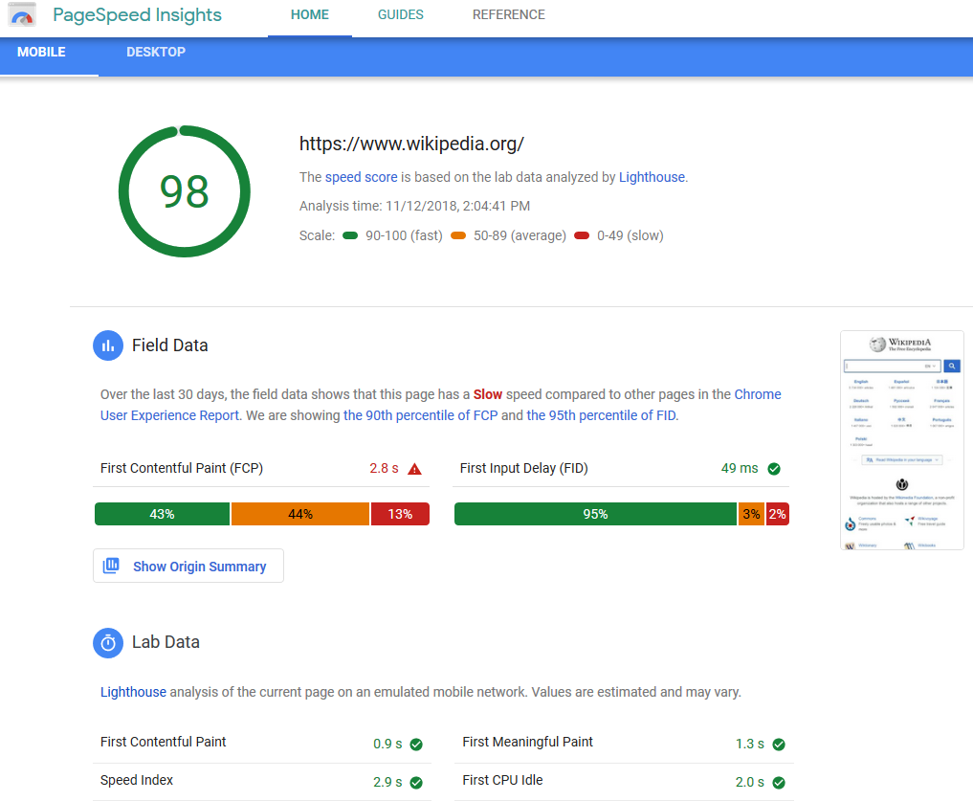Viewport: 973px width, 801px height.
Task: Click the red Slow speed word
Action: (488, 394)
